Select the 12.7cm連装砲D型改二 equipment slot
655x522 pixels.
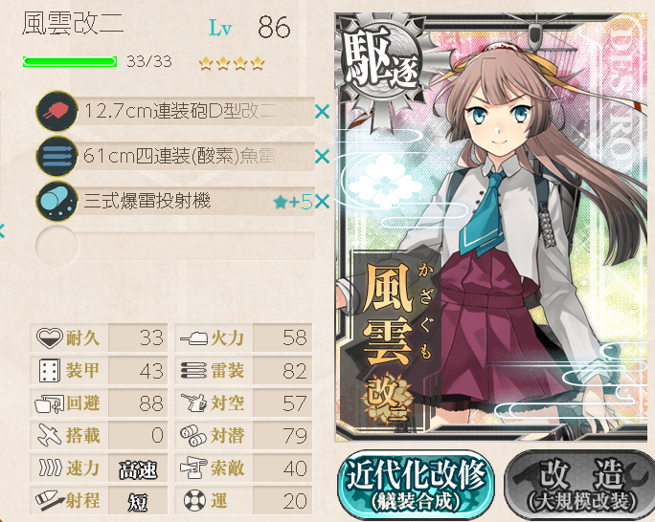tap(175, 112)
